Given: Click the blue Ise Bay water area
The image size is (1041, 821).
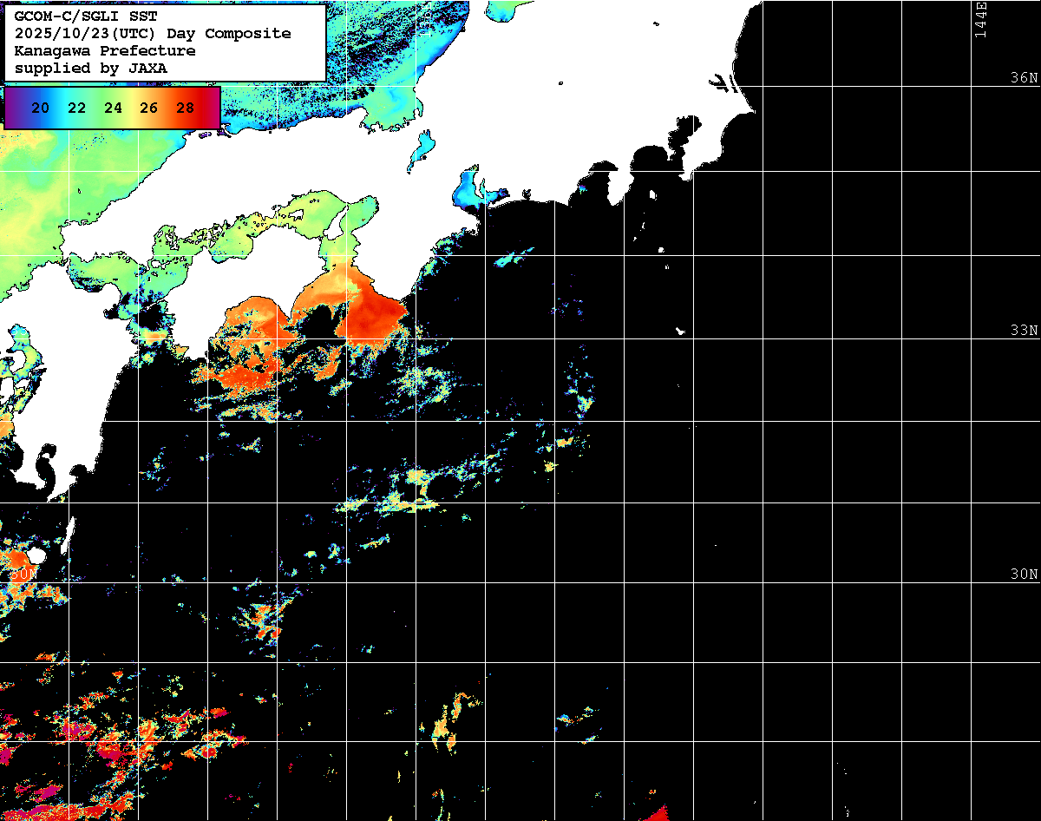Looking at the screenshot, I should 471,187.
